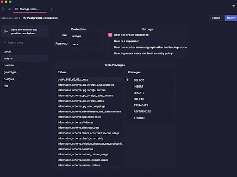Select table check_constraint_routine_usage
Image resolution: width=237 pixels, height=177 pixels.
tap(90, 133)
